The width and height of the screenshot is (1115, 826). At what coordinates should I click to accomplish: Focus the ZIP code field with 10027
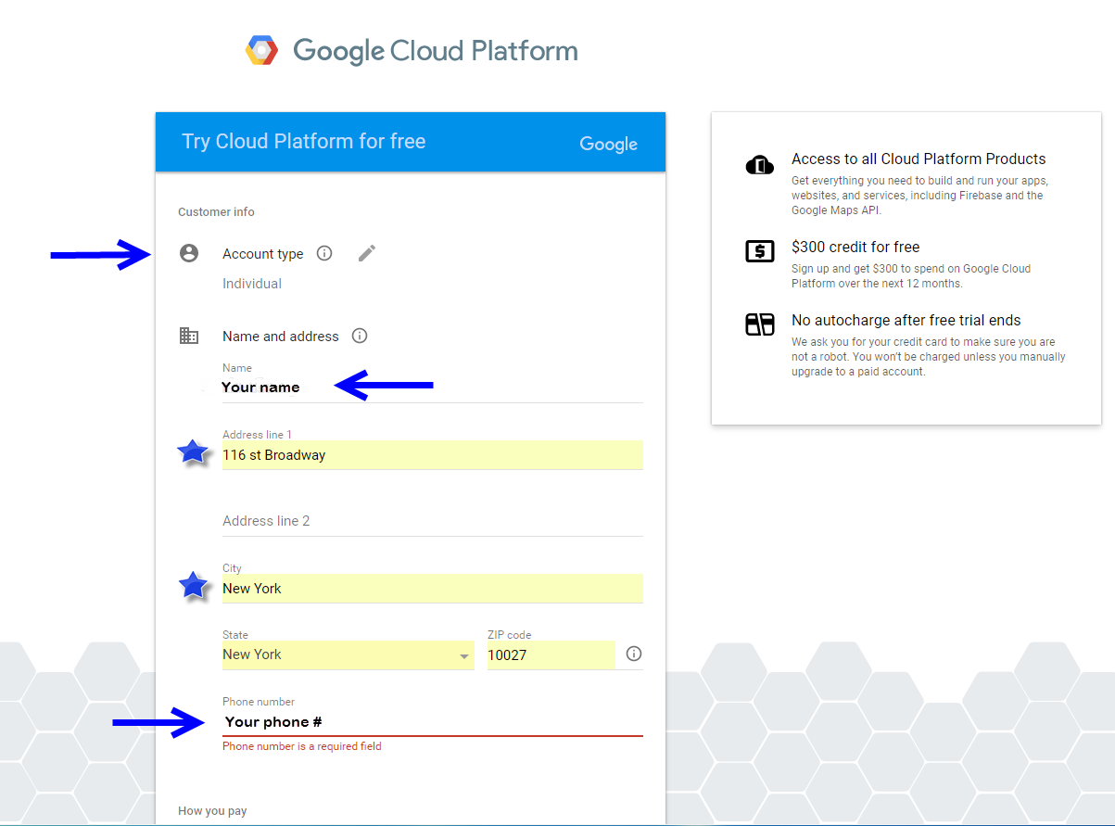point(551,654)
